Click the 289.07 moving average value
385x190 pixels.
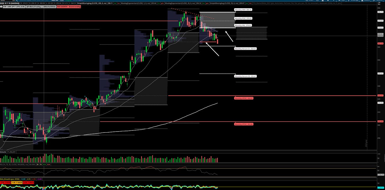click(x=241, y=3)
